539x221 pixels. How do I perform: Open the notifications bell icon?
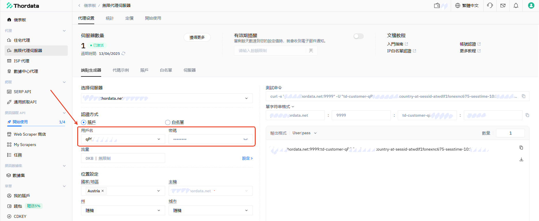coord(516,5)
